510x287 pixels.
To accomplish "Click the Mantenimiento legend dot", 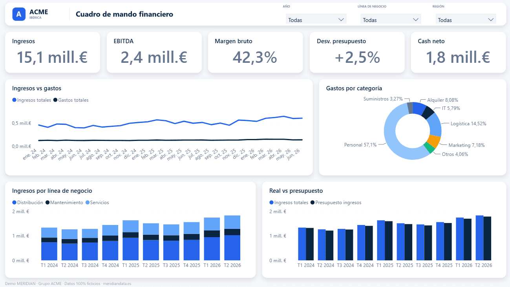I will coord(48,203).
